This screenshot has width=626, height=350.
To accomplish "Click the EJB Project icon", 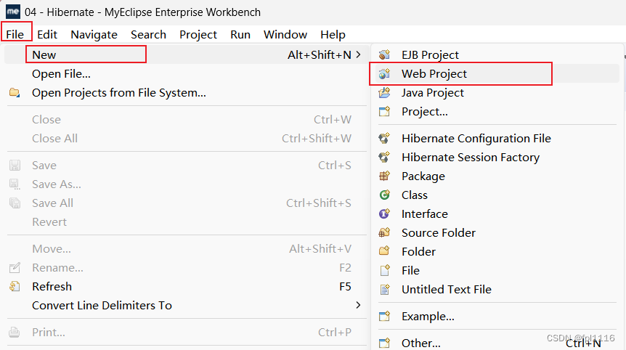I will pos(384,54).
